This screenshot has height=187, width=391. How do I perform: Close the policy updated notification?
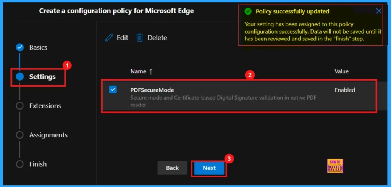379,11
